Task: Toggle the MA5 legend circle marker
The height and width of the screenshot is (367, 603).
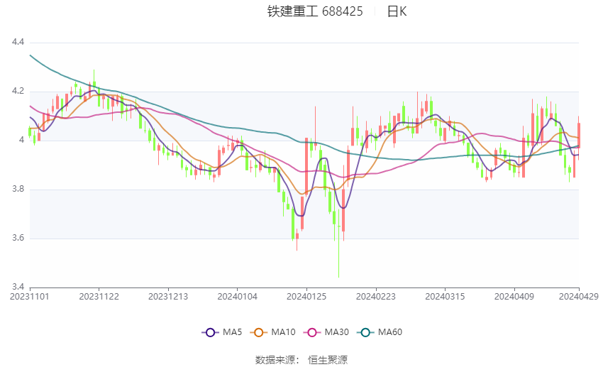Action: (x=209, y=332)
